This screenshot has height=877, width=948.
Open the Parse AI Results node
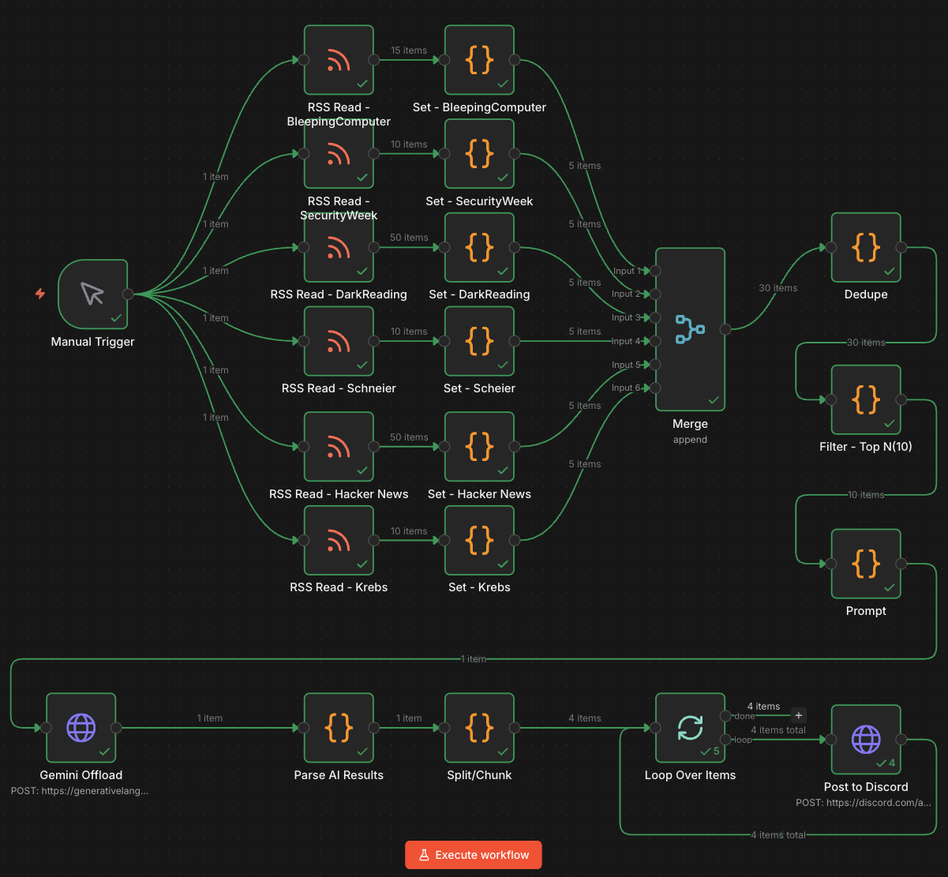(339, 727)
